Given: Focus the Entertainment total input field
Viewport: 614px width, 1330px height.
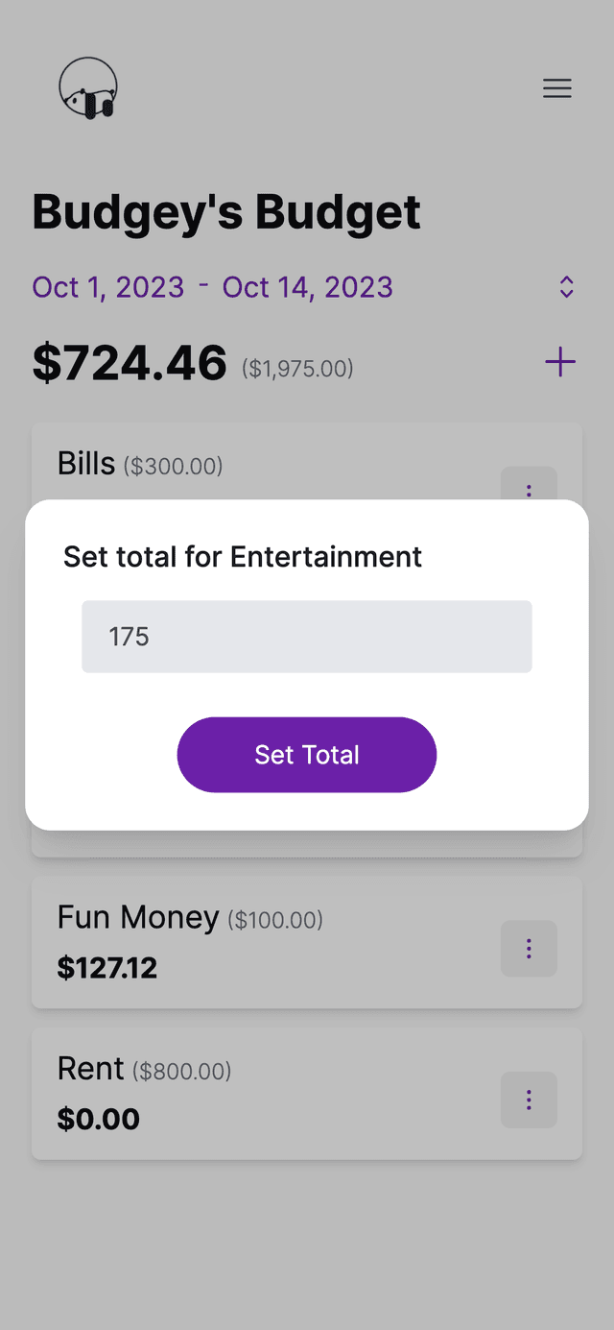Looking at the screenshot, I should click(x=307, y=637).
